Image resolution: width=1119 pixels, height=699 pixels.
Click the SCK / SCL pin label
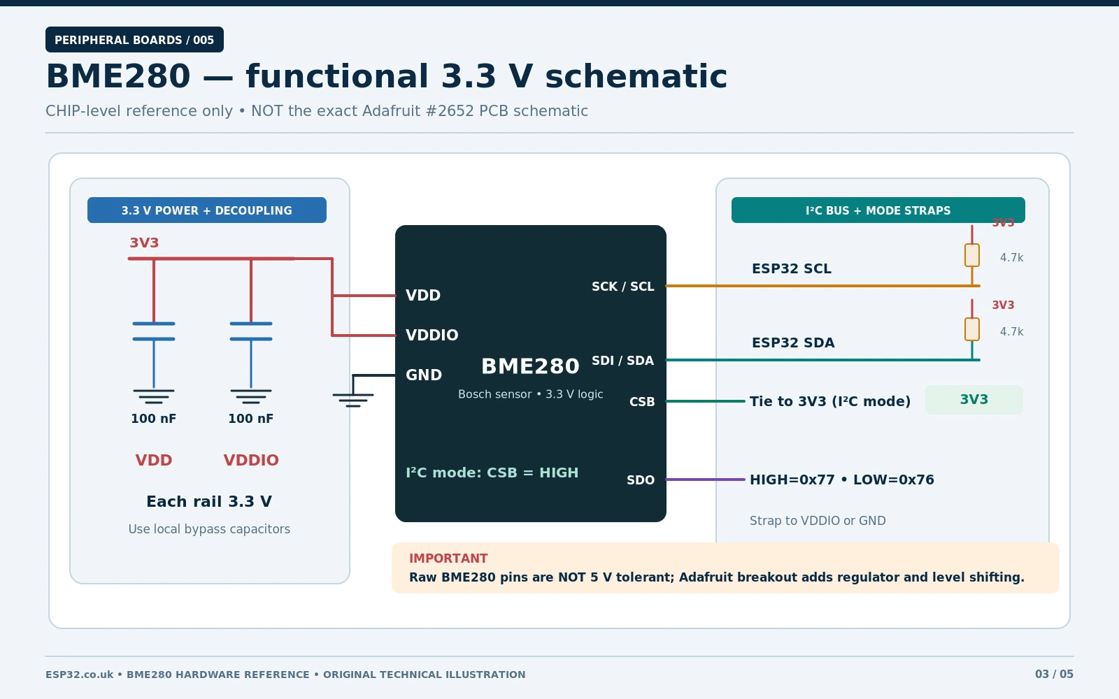coord(623,287)
